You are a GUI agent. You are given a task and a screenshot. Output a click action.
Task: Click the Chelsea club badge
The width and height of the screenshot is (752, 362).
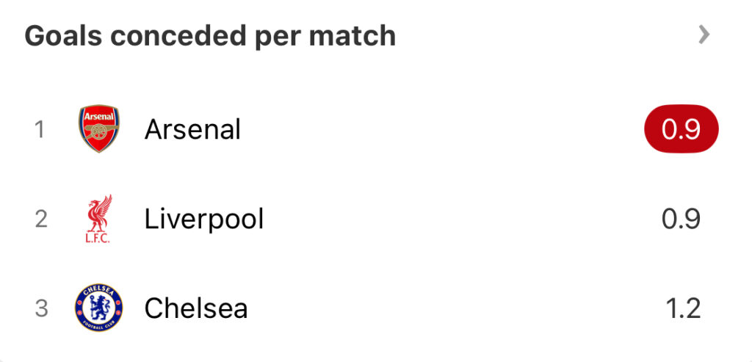[x=99, y=308]
